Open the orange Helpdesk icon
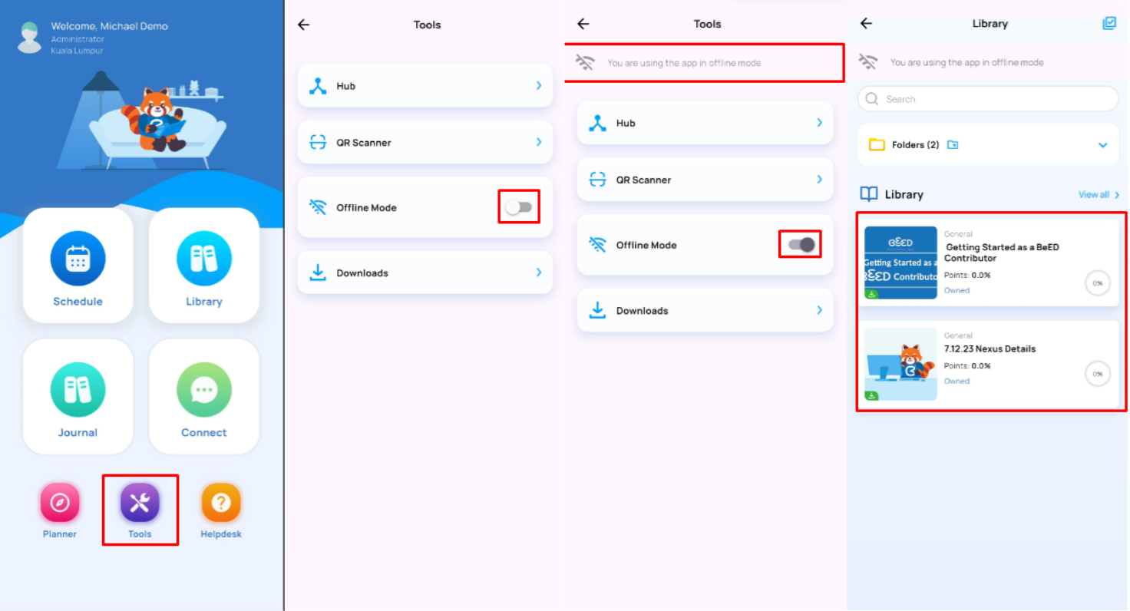Image resolution: width=1130 pixels, height=611 pixels. 221,504
